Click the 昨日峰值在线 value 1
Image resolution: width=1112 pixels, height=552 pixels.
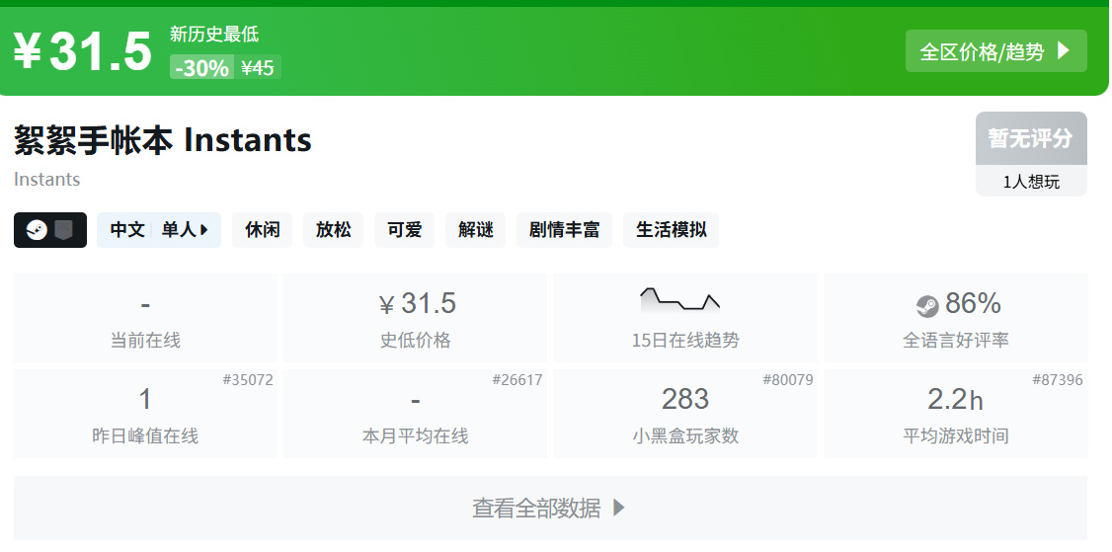[x=145, y=400]
